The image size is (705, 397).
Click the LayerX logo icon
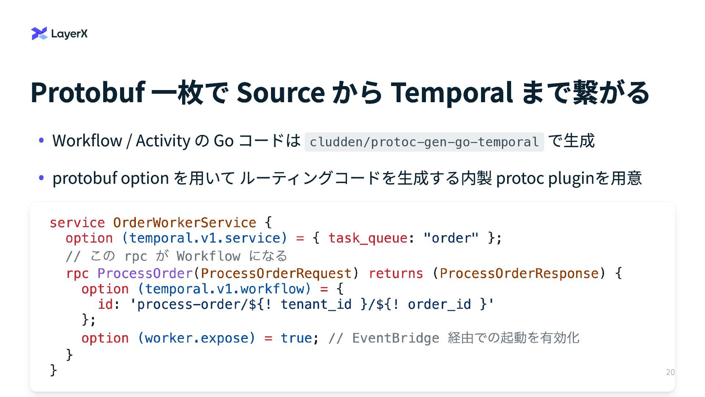(39, 33)
